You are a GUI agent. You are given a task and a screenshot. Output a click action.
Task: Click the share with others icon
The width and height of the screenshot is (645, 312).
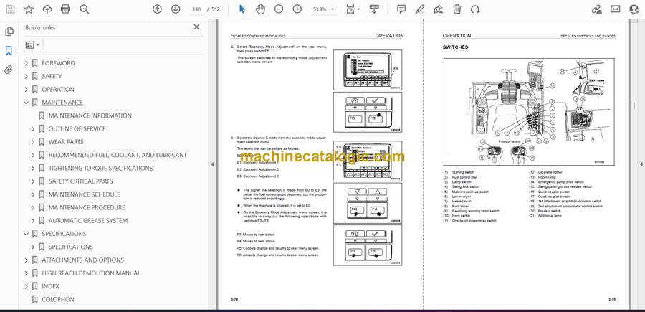[x=634, y=9]
